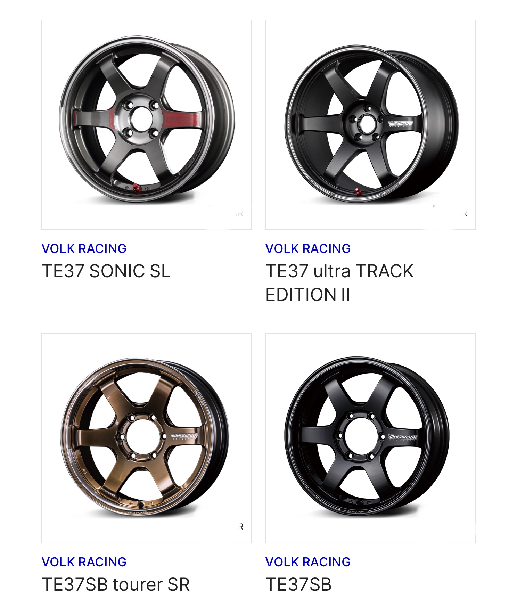The width and height of the screenshot is (517, 607).
Task: Open the TE37 ultra TRACK EDITION II title
Action: [339, 283]
